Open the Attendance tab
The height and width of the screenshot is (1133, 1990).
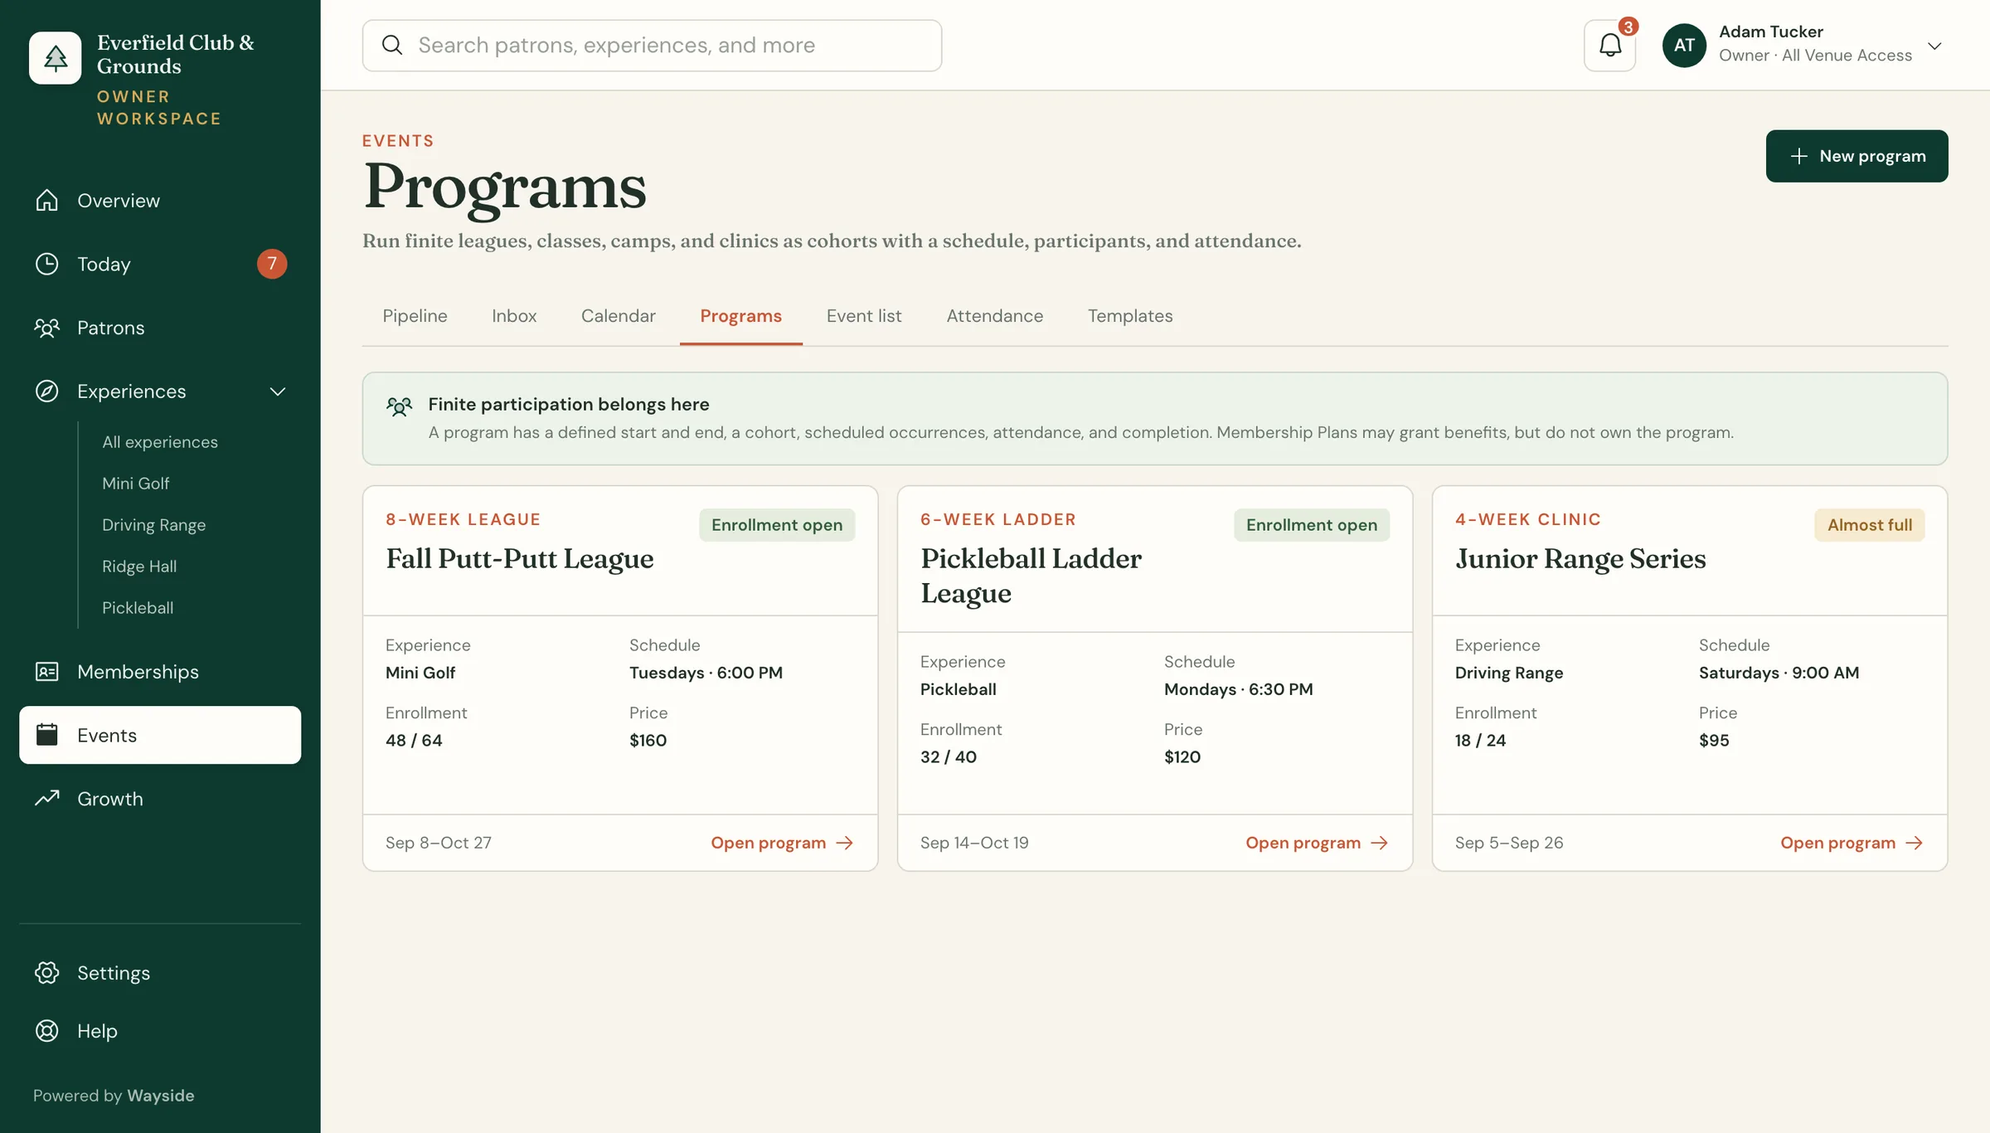pyautogui.click(x=995, y=316)
